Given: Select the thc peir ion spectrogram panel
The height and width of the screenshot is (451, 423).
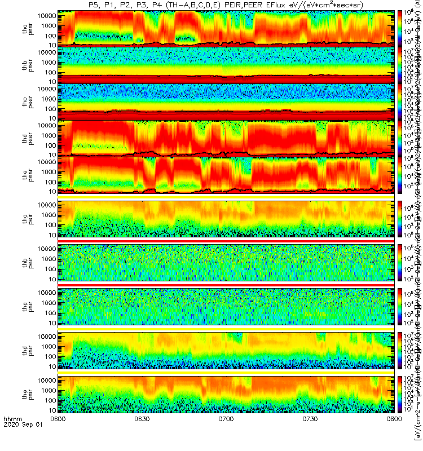Looking at the screenshot, I should (226, 306).
